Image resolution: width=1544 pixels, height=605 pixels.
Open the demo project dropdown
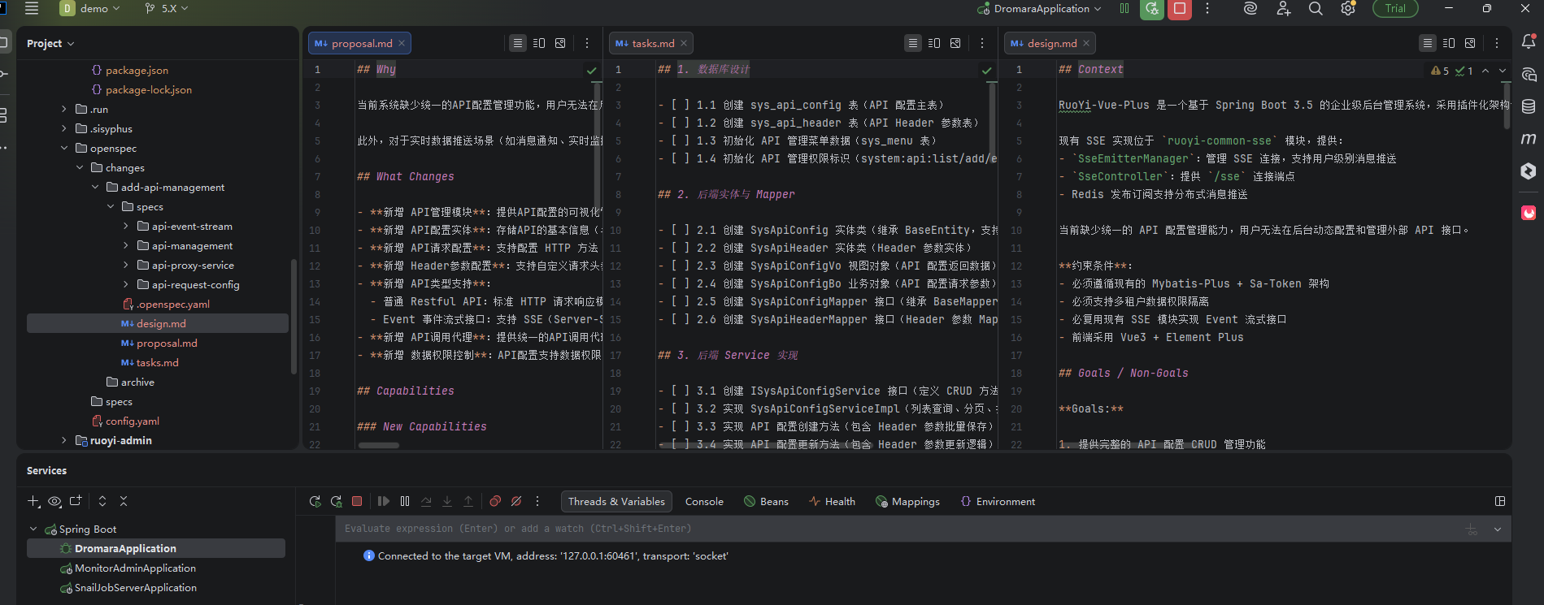[x=89, y=8]
